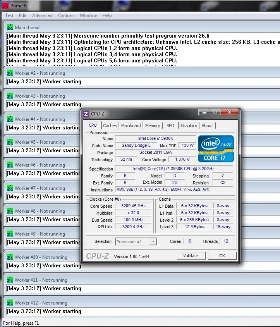This screenshot has width=280, height=327.
Task: Click the Worker #9 window icon
Action: point(10,234)
